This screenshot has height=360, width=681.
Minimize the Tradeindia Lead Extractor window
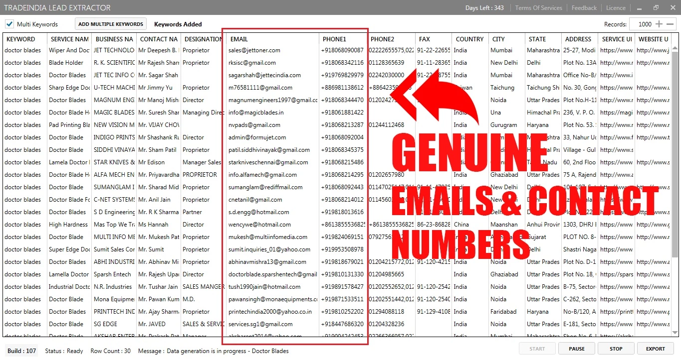(640, 8)
